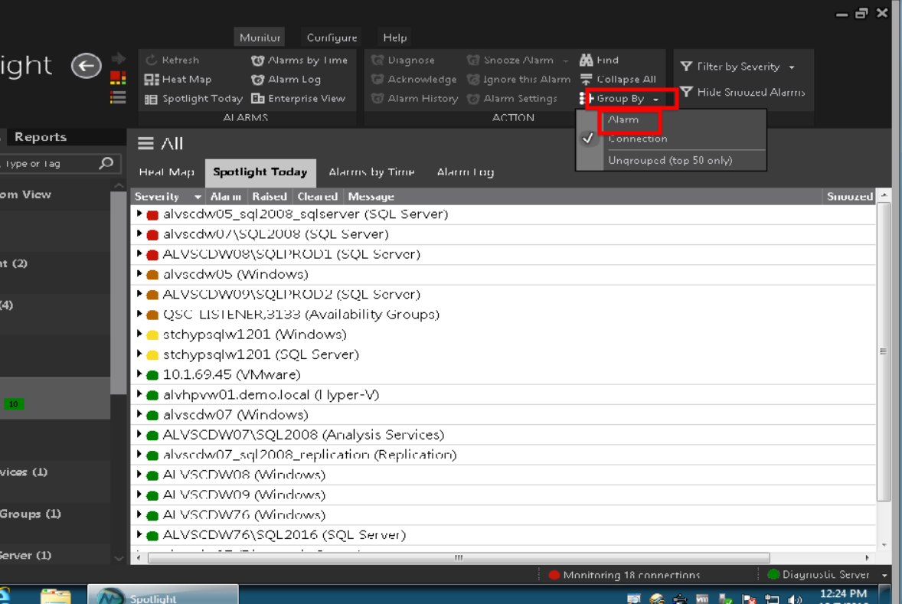Image resolution: width=902 pixels, height=604 pixels.
Task: Switch to Heat Map tab
Action: 166,172
